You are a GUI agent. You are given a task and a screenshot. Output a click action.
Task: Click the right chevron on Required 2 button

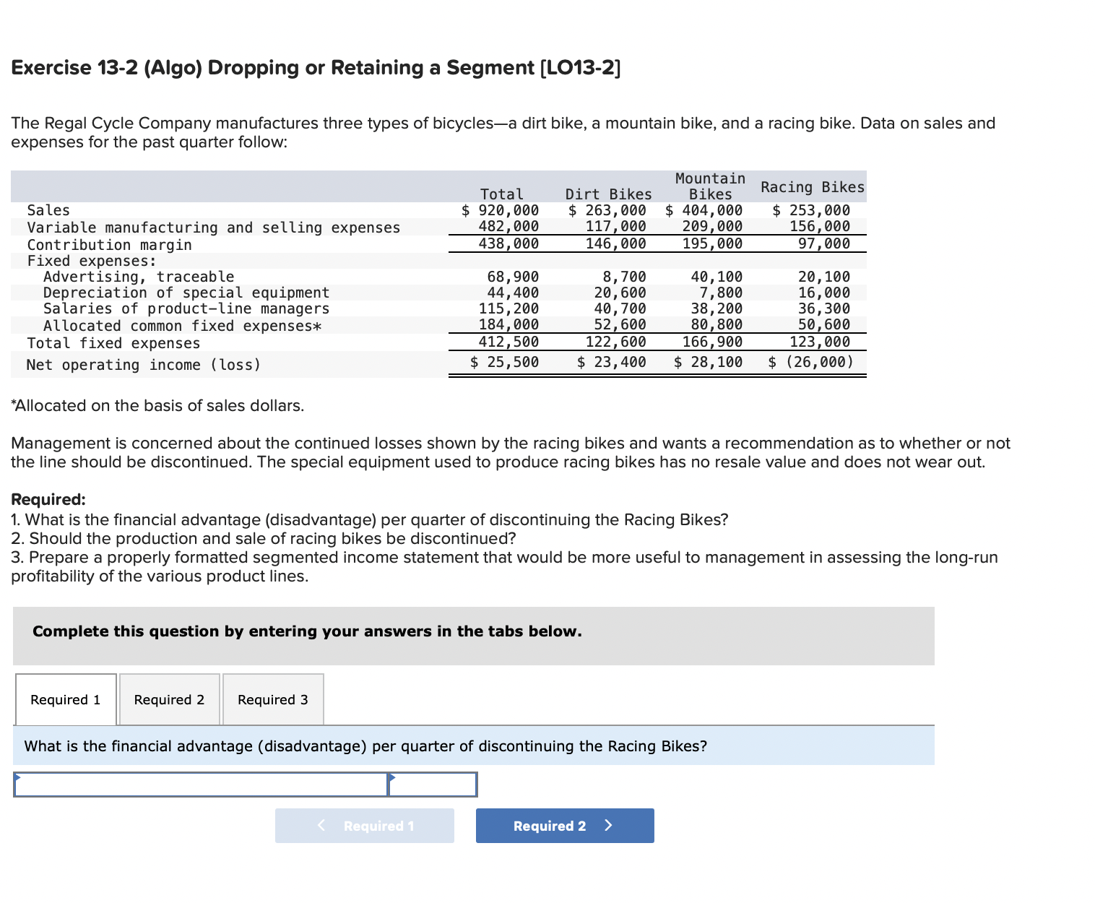click(x=607, y=826)
